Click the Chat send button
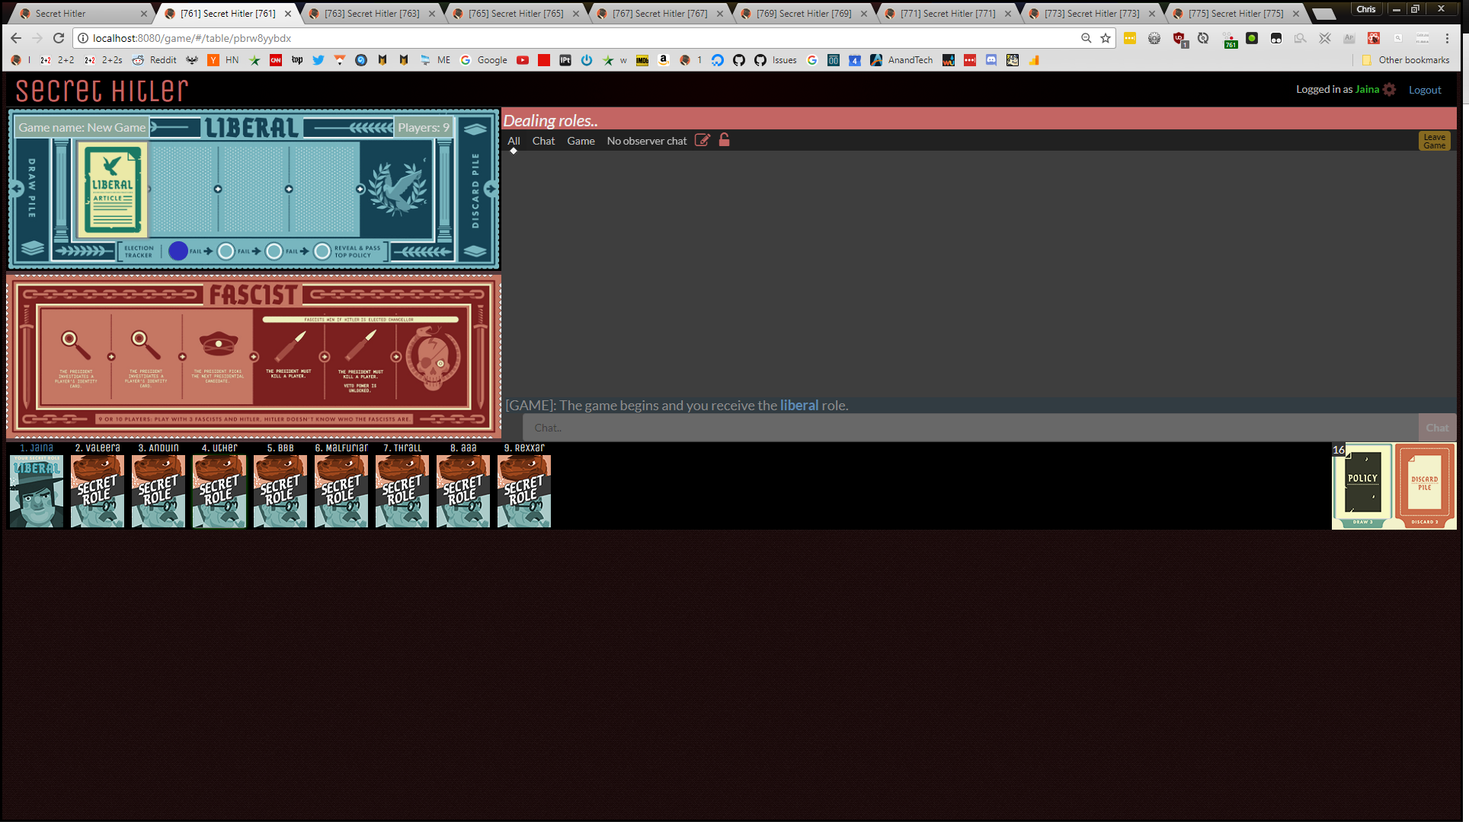Viewport: 1469px width, 828px height. tap(1437, 428)
